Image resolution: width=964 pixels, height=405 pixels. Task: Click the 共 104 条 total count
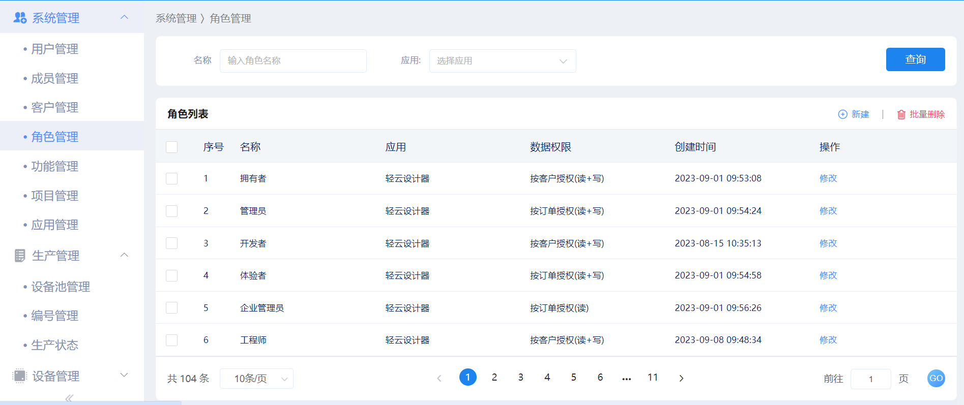click(188, 379)
